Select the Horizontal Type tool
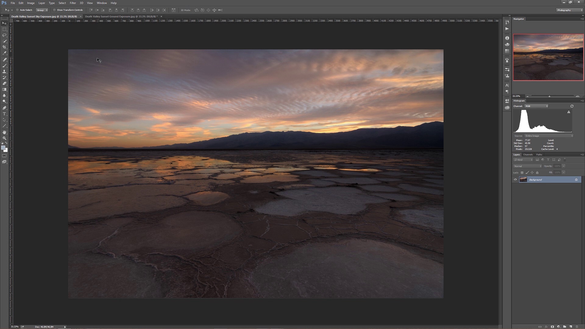The image size is (585, 329). [4, 114]
